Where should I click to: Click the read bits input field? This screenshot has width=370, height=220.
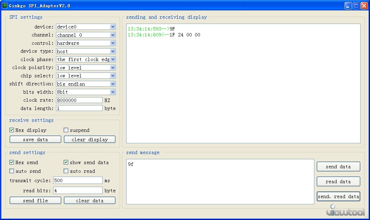[x=78, y=190]
